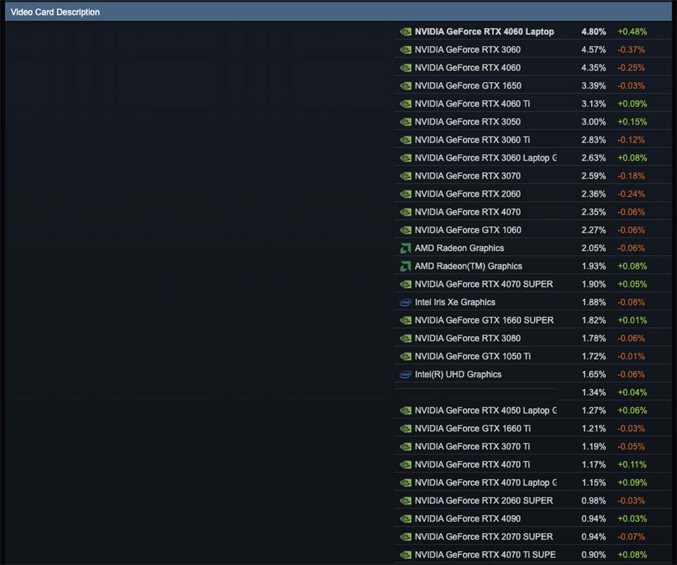This screenshot has height=565, width=677.
Task: Click the -0.07% change for RTX 2070 SUPER
Action: click(x=631, y=537)
